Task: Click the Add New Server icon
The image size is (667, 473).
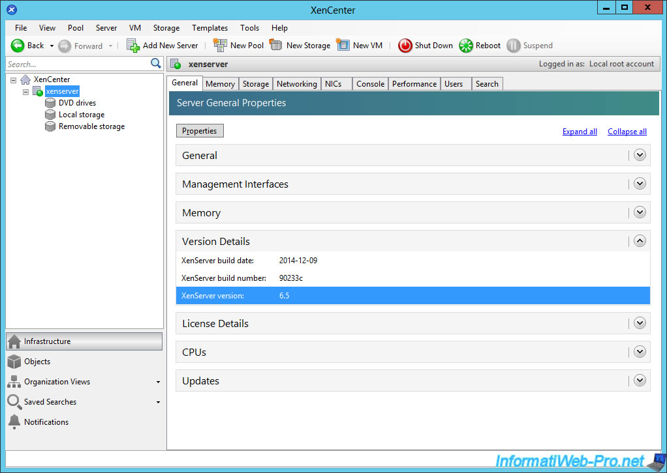Action: [x=133, y=46]
